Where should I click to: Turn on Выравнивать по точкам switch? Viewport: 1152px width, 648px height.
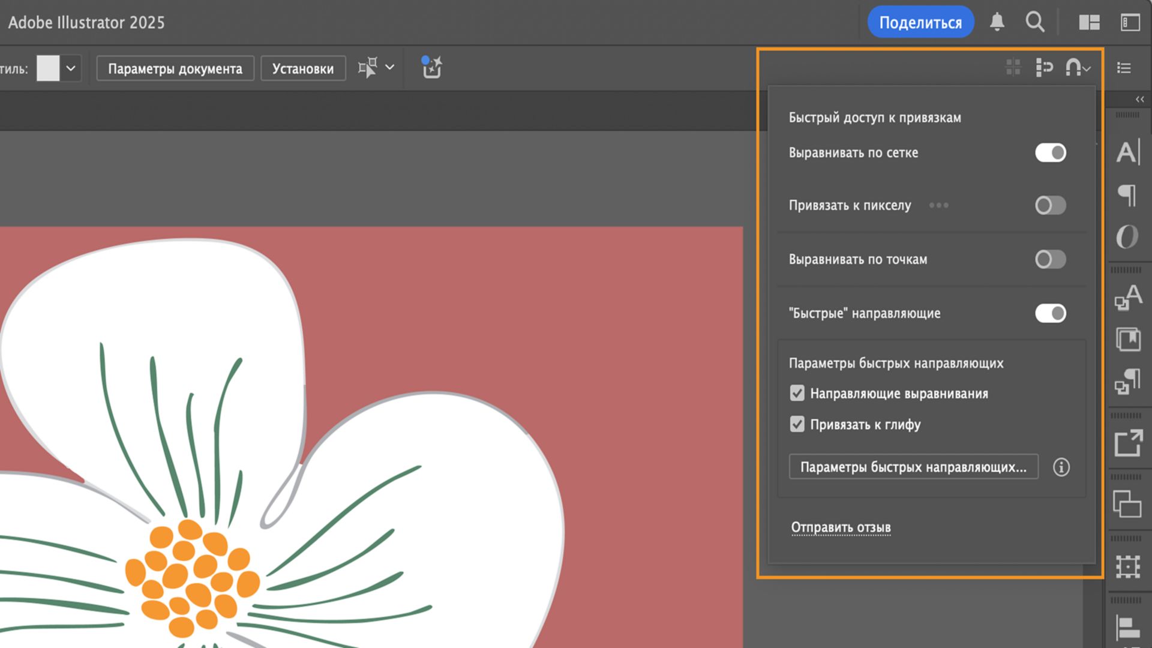click(1050, 259)
